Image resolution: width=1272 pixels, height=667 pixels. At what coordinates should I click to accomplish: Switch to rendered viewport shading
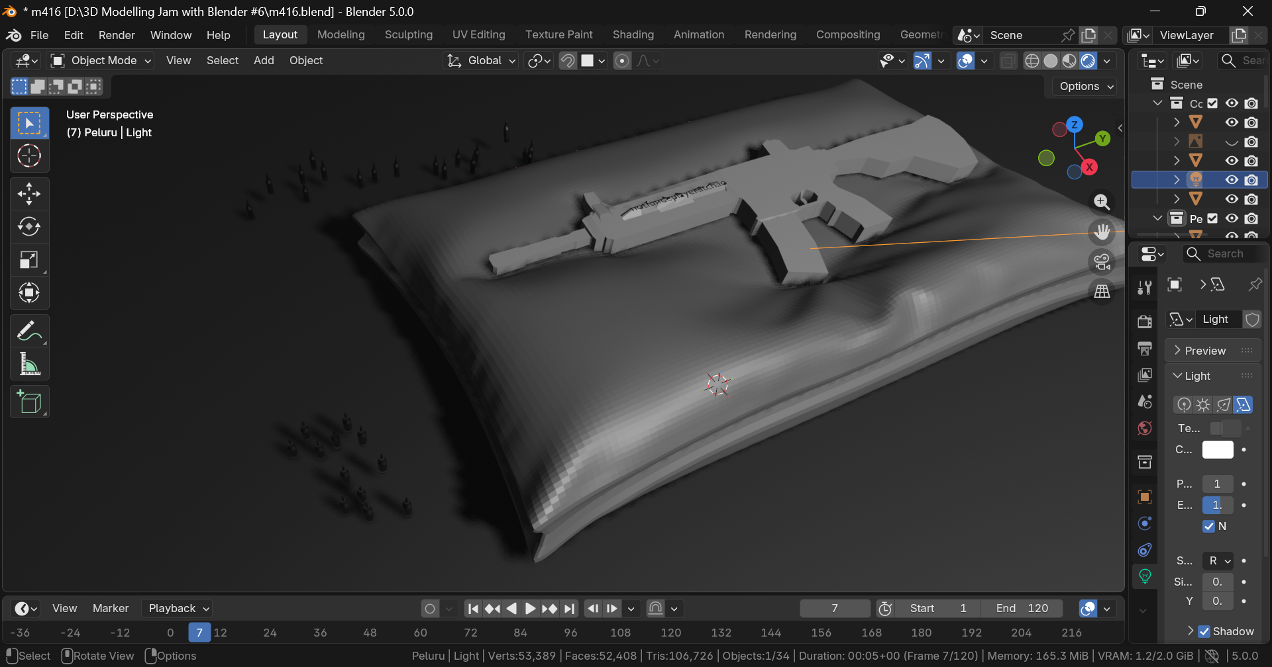(1088, 61)
